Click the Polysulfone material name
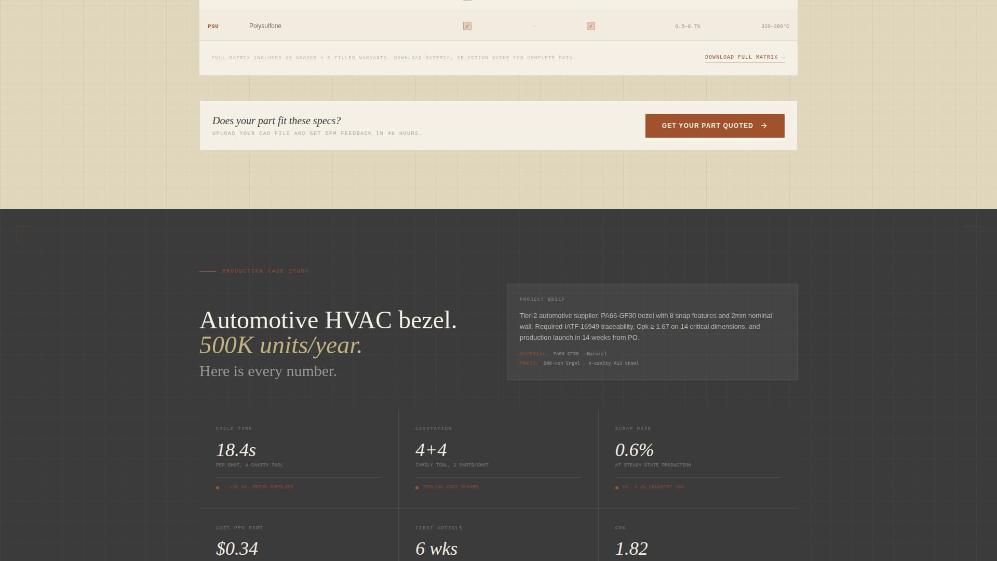997x561 pixels. (x=265, y=25)
